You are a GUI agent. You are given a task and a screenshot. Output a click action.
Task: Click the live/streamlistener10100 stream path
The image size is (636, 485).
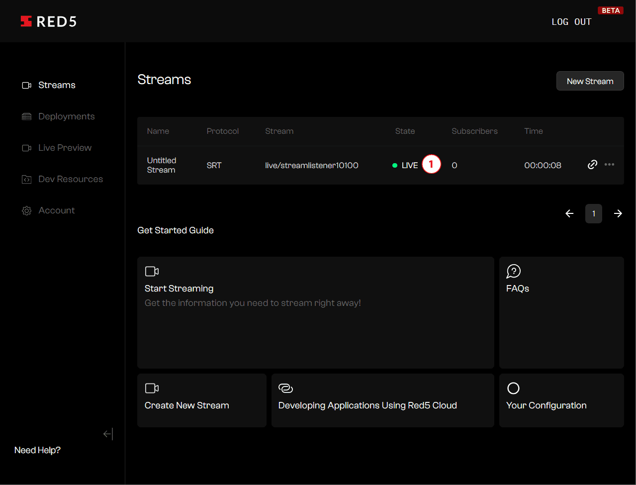coord(312,166)
